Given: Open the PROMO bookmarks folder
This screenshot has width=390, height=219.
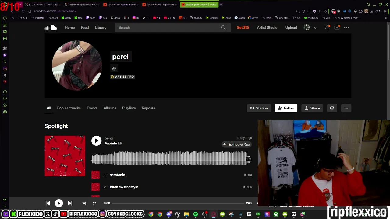Looking at the screenshot, I should (37, 18).
